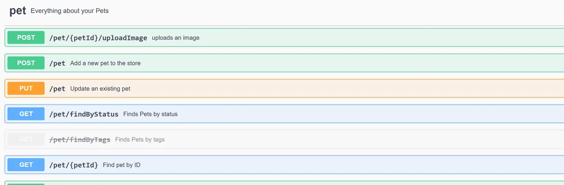Click "Add a new pet to the store" text
This screenshot has height=185, width=564.
point(105,63)
